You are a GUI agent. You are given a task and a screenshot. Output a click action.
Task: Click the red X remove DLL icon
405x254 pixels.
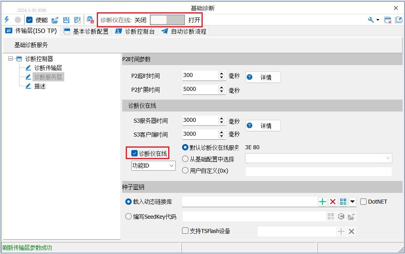pos(333,202)
